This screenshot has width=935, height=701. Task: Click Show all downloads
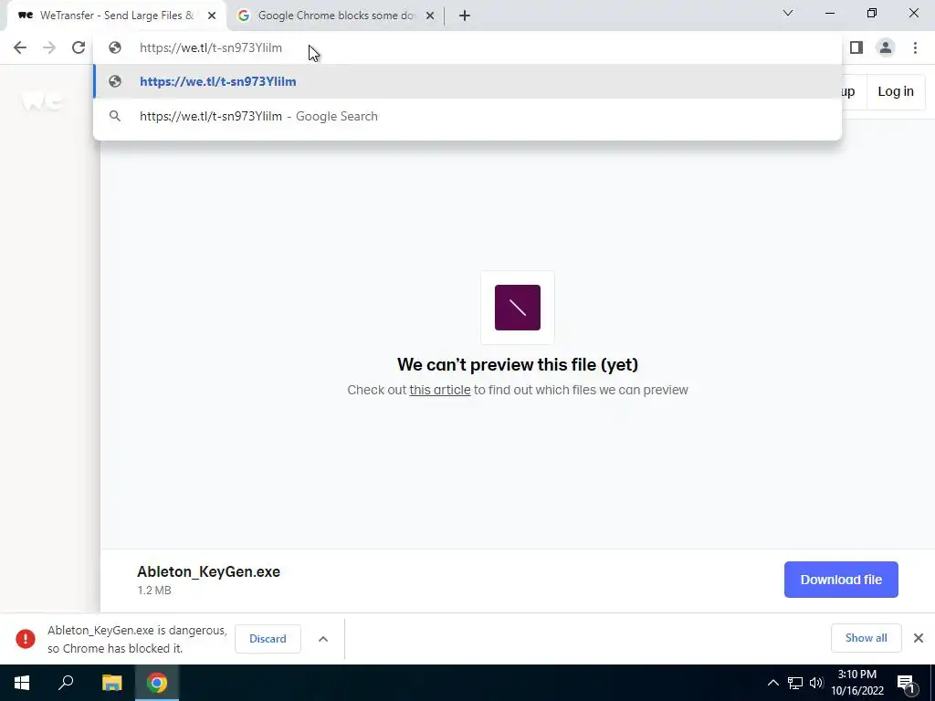coord(866,638)
